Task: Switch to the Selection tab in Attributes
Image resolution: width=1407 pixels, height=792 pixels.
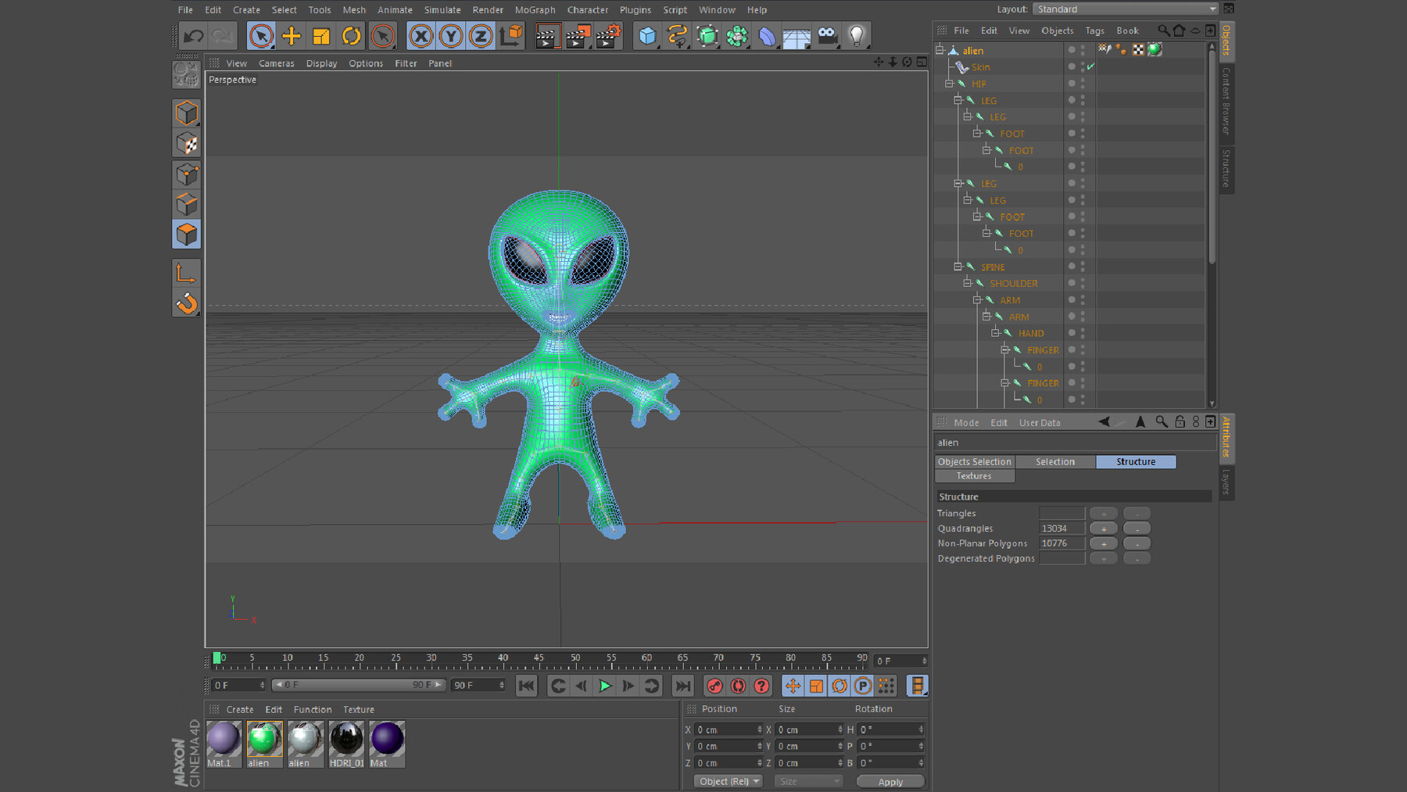Action: tap(1054, 461)
